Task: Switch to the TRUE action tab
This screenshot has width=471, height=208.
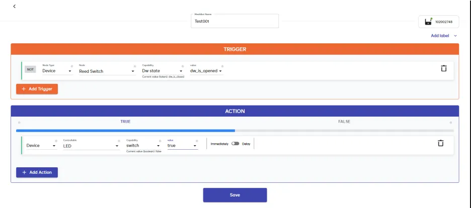Action: (125, 122)
